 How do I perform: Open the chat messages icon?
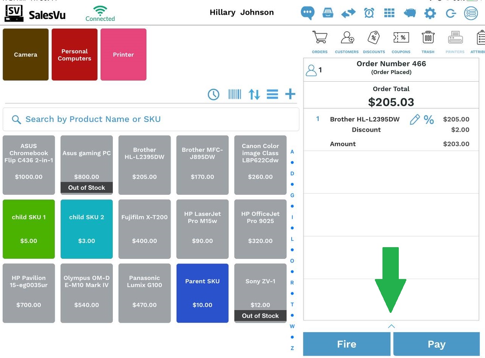point(308,13)
